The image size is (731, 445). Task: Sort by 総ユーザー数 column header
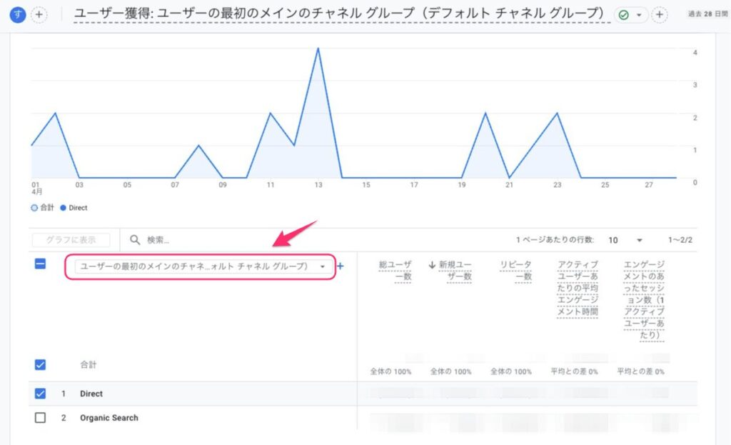point(396,271)
